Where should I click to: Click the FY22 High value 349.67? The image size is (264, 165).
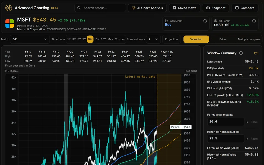pos(97,56)
